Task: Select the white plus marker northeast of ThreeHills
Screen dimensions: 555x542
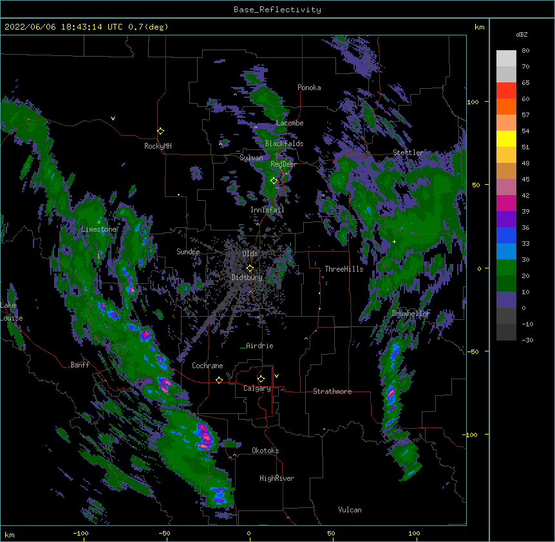Action: pyautogui.click(x=394, y=241)
